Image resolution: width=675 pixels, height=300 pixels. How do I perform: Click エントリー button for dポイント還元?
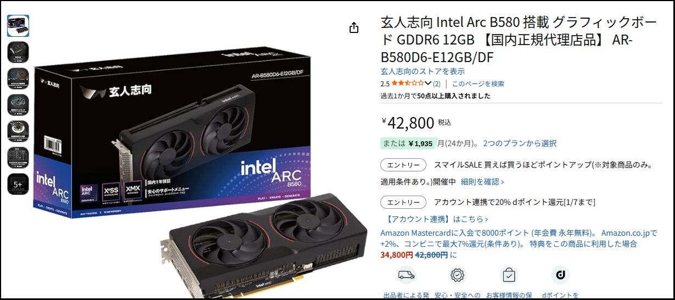403,202
